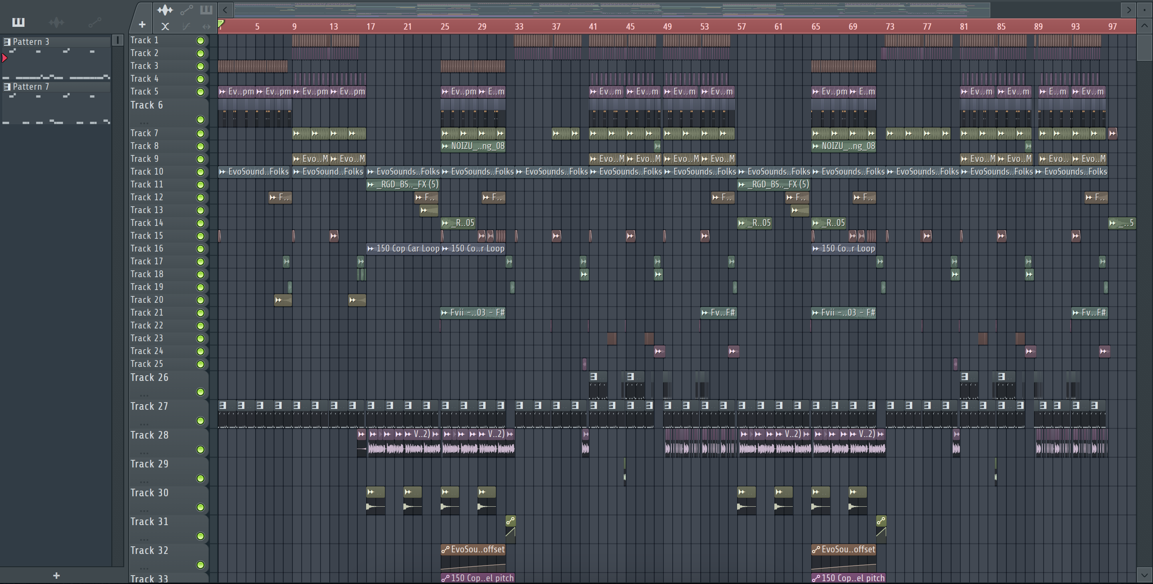The height and width of the screenshot is (584, 1153).
Task: Show patterns in the picker panel
Action: pyautogui.click(x=18, y=22)
